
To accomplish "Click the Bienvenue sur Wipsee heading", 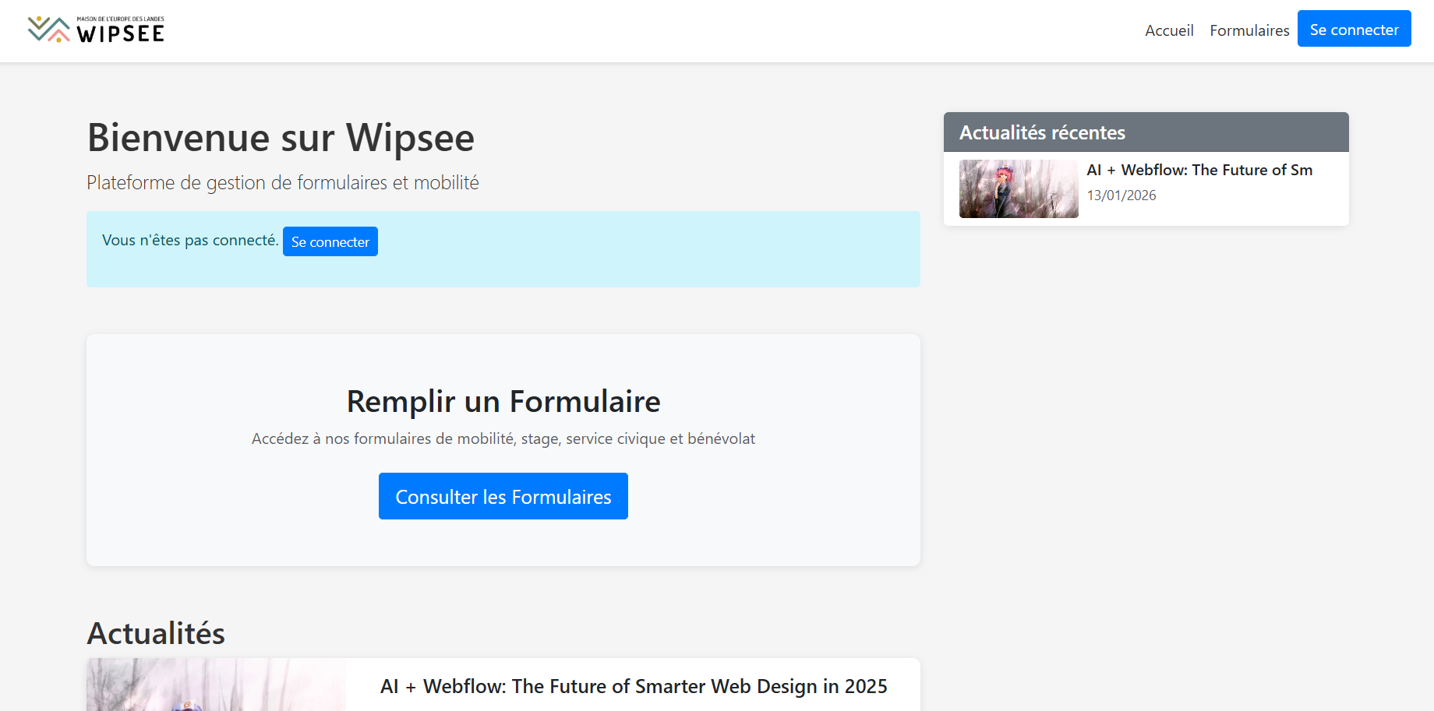I will [x=281, y=138].
